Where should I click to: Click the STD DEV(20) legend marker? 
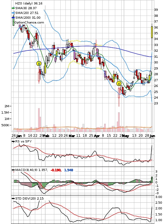click(13, 198)
